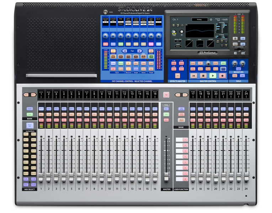
Task: Open the FX page in Master Control
Action: coord(201,63)
